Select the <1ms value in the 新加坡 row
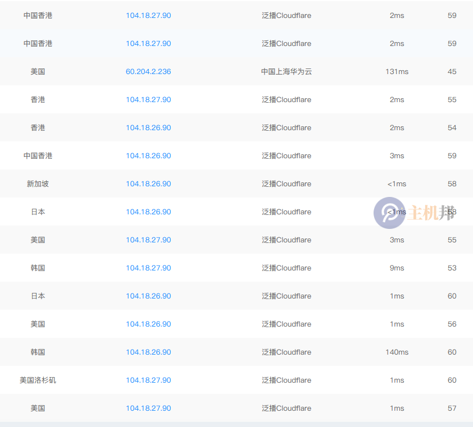The width and height of the screenshot is (473, 427). click(x=397, y=184)
